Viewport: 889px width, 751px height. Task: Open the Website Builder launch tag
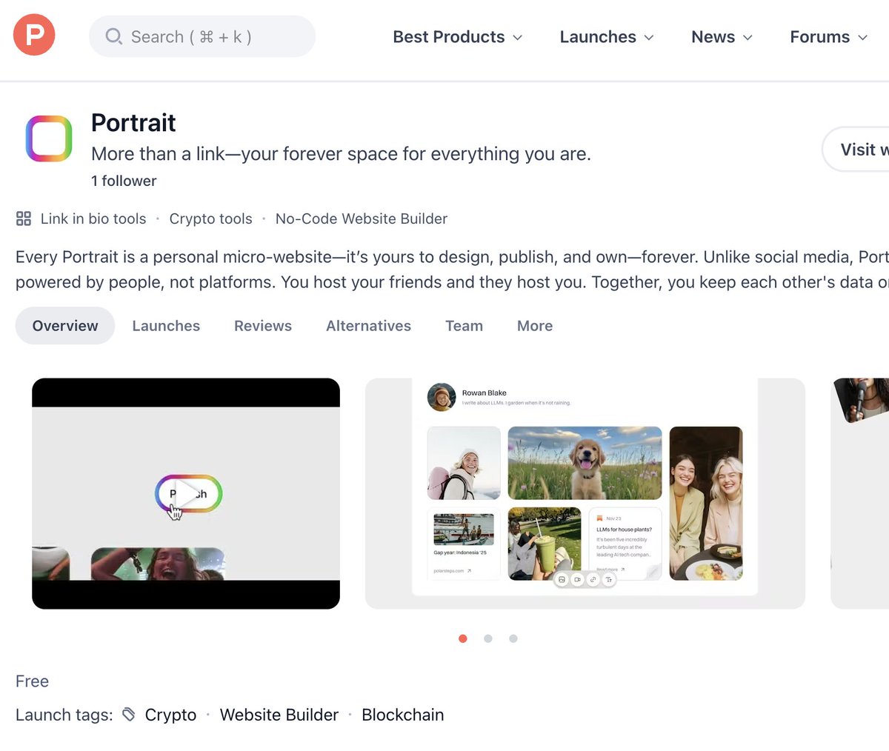tap(279, 715)
